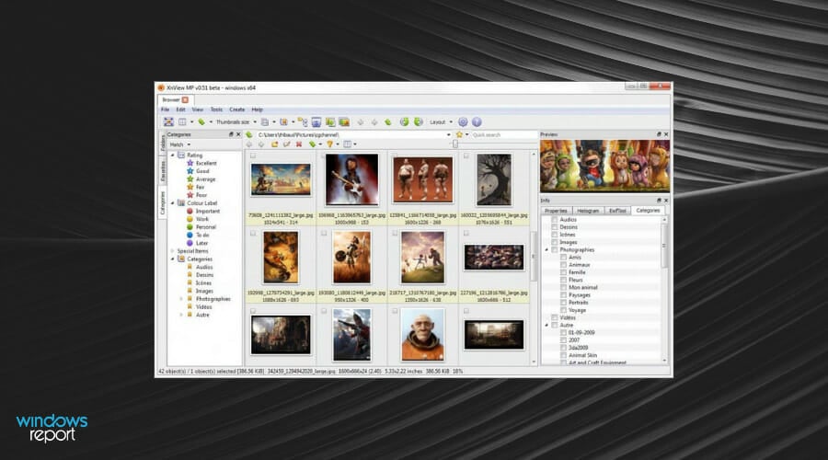Collapse Photographies in the Info panel
This screenshot has height=460, width=828.
tap(546, 250)
